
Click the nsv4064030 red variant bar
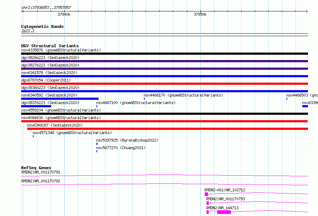click(x=164, y=121)
